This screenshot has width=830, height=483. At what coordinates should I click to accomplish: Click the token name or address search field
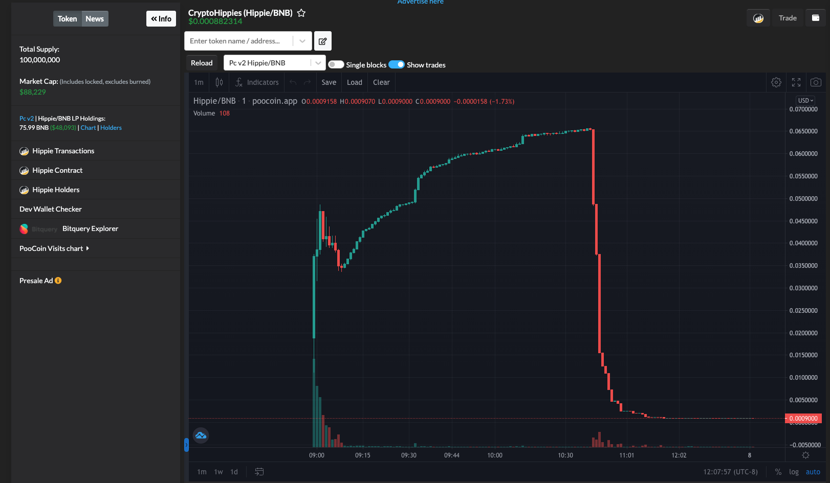tap(238, 41)
